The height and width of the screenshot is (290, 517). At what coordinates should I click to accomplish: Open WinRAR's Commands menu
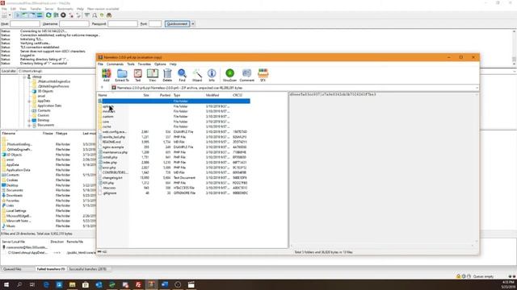pyautogui.click(x=115, y=64)
